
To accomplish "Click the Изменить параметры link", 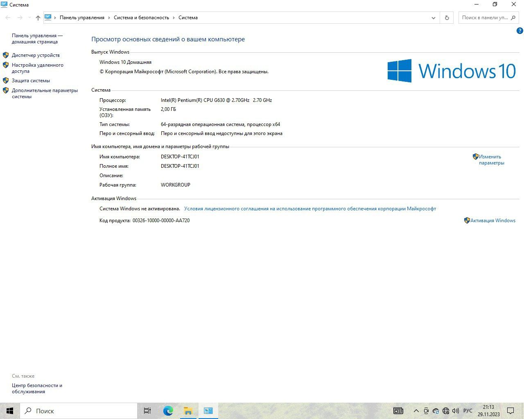I will (491, 160).
